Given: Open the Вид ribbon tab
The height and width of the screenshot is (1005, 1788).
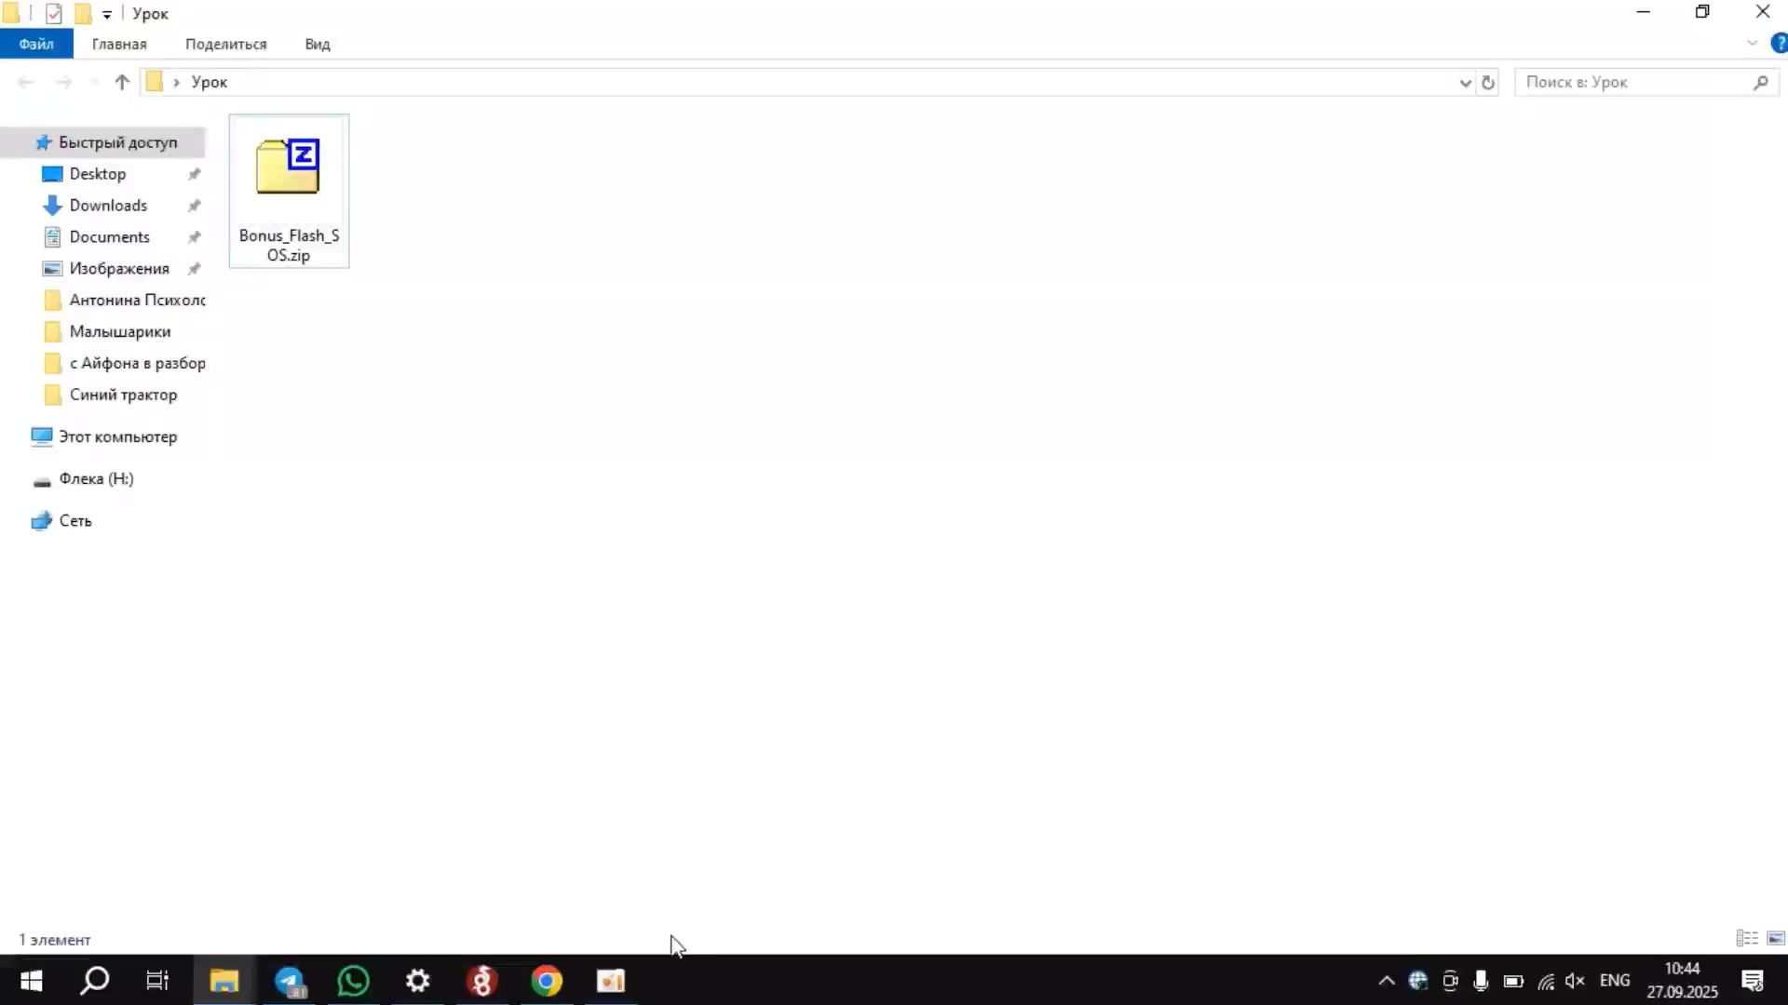Looking at the screenshot, I should [x=318, y=44].
